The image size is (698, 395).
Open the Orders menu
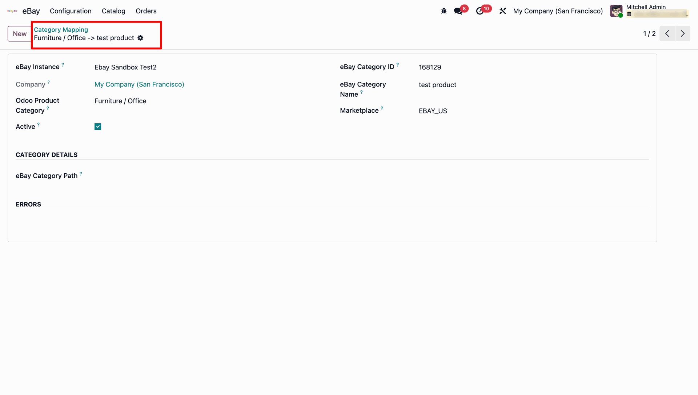[146, 11]
